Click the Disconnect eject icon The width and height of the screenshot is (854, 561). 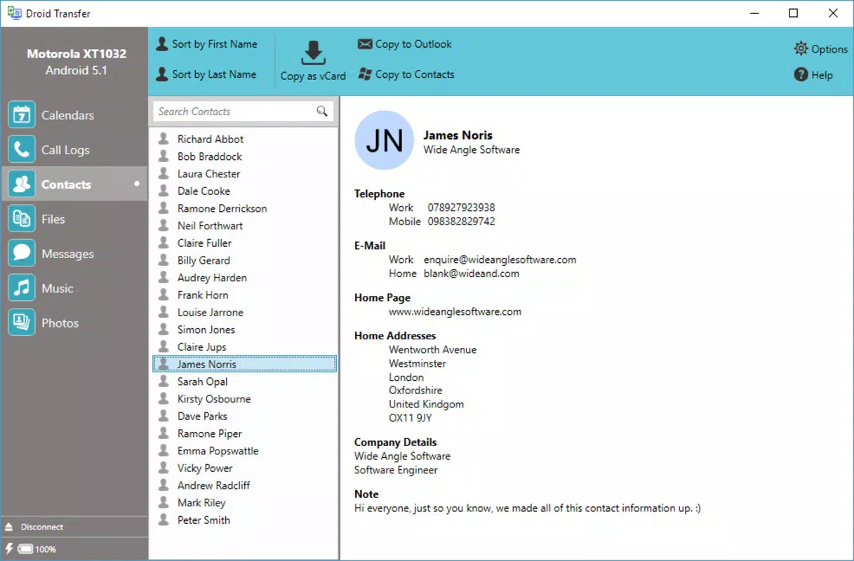9,527
